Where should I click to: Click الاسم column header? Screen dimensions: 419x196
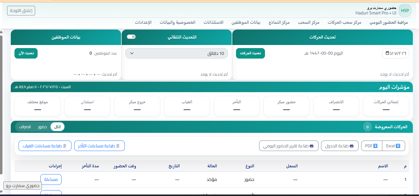point(383,166)
